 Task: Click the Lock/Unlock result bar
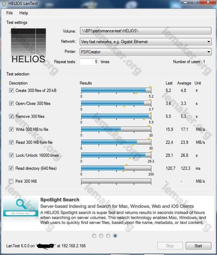coord(116,155)
